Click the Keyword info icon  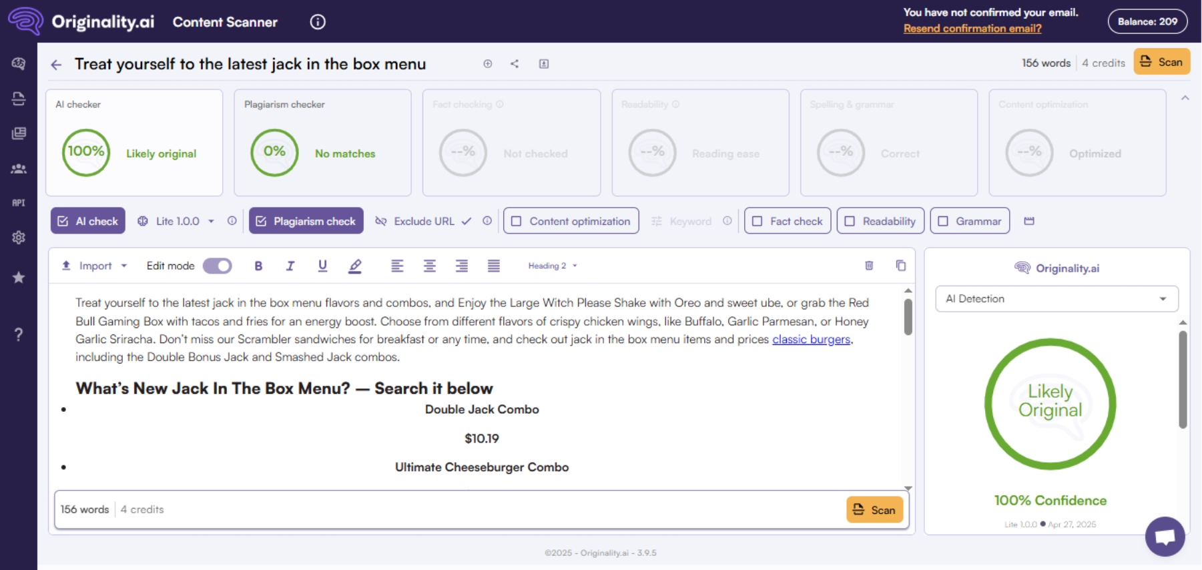[x=727, y=221]
